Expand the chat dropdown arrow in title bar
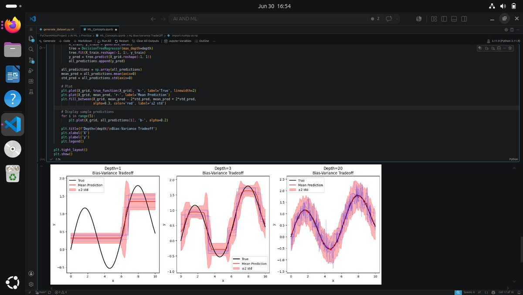This screenshot has width=523, height=295. 397,19
